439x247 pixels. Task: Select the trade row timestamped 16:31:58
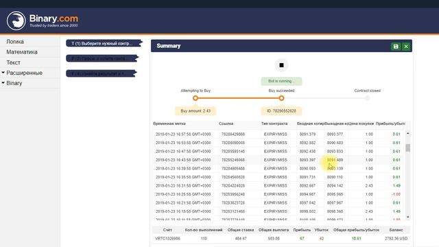[278, 186]
